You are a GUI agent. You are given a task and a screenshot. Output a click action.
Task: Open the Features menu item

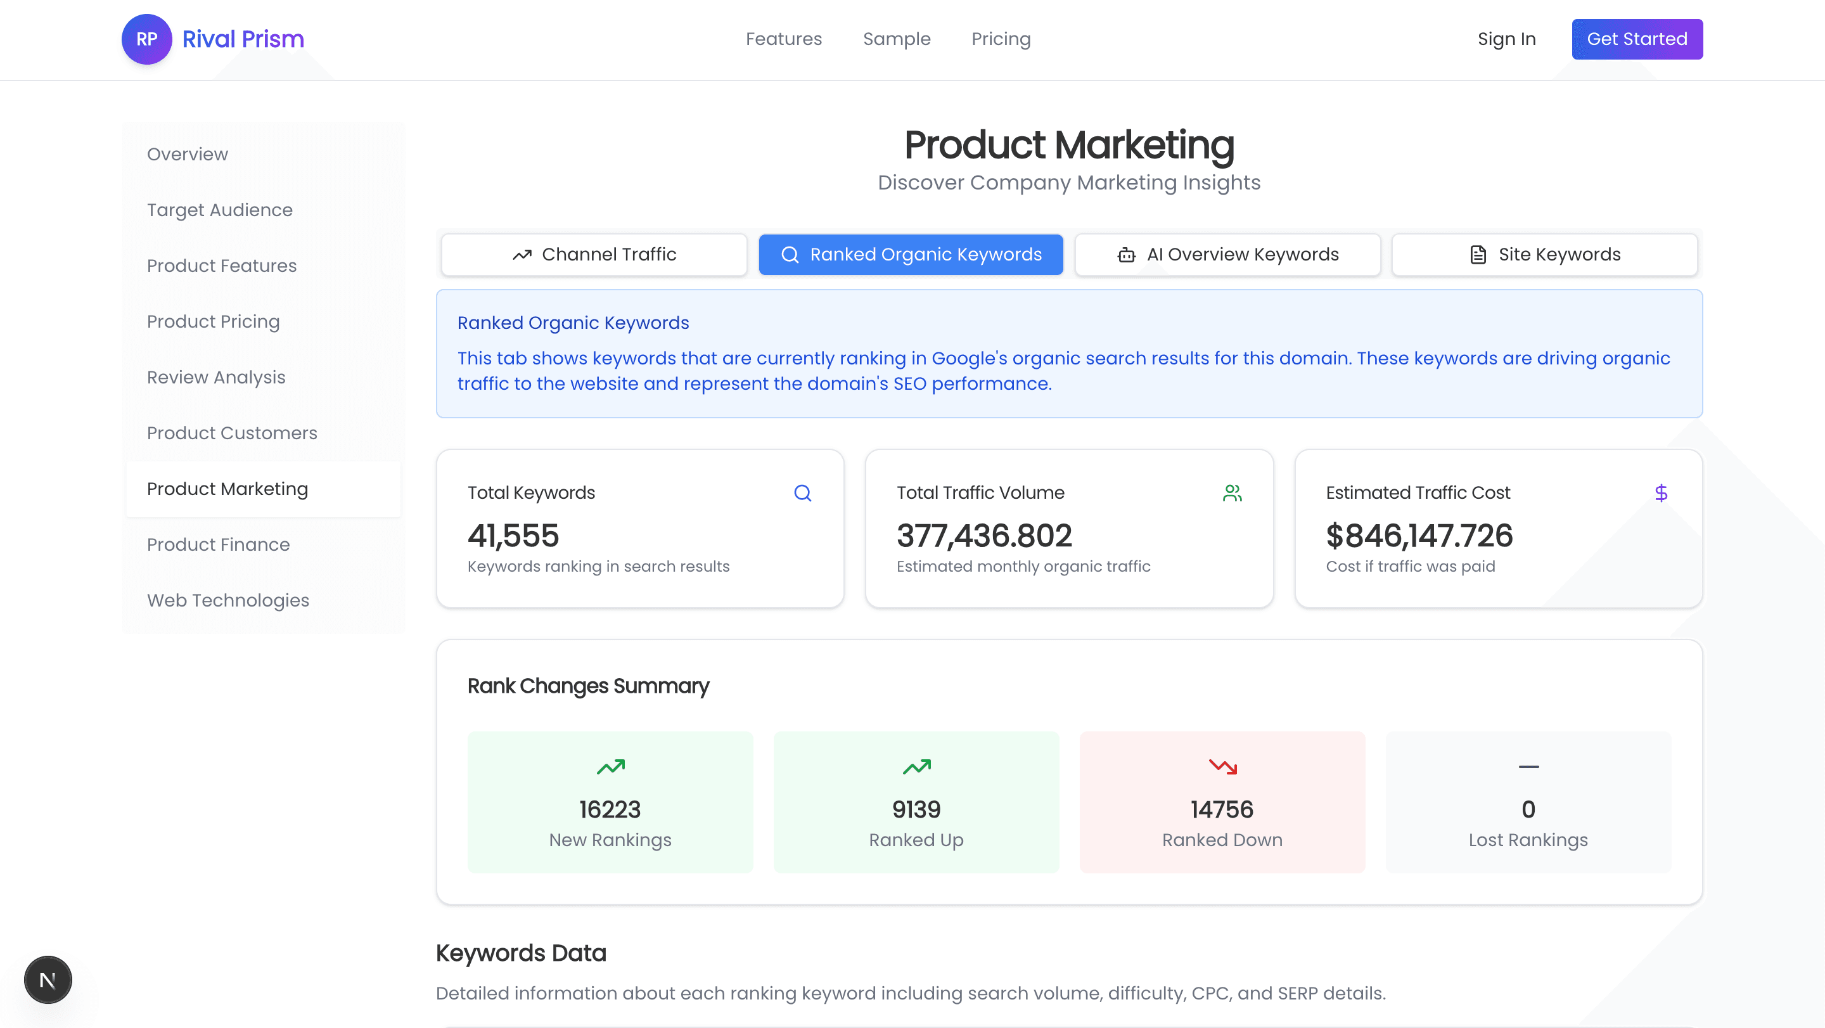pyautogui.click(x=784, y=39)
